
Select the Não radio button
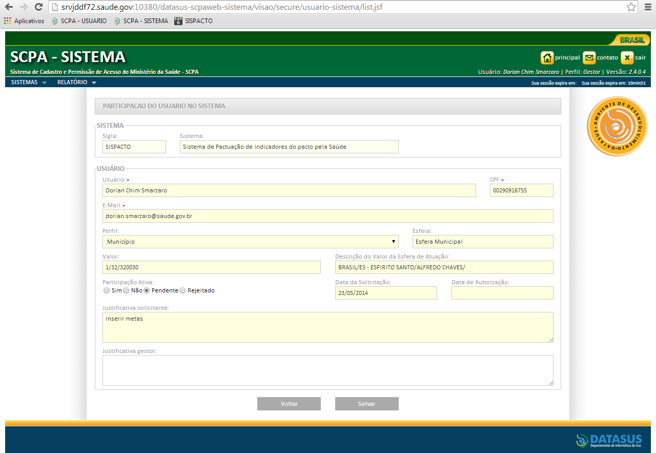click(126, 290)
